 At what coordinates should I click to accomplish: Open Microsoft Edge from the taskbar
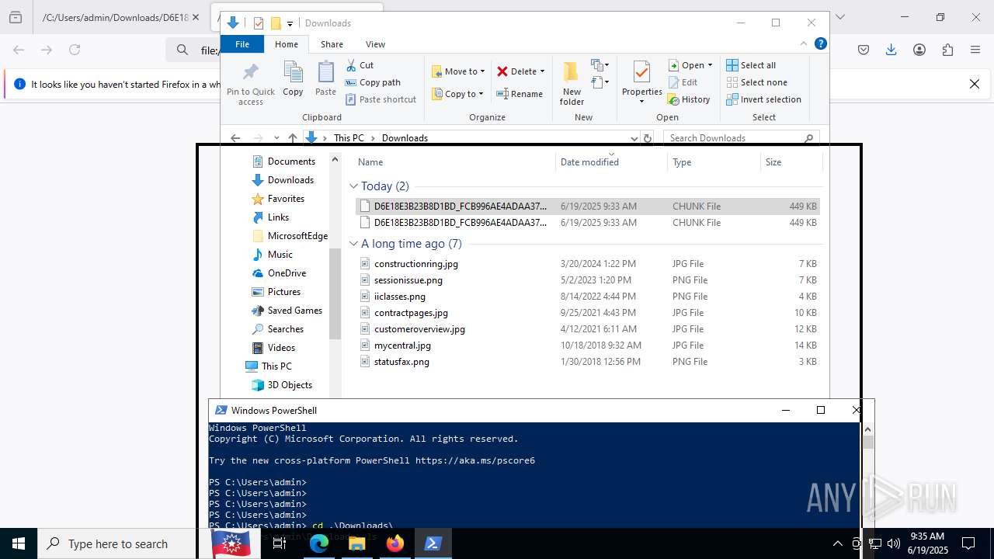(x=319, y=543)
